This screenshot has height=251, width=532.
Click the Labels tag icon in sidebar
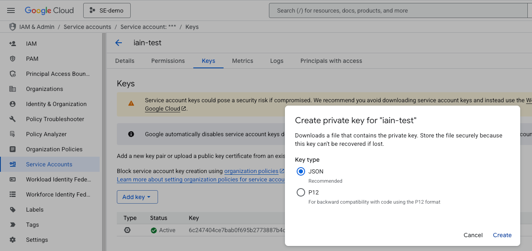pyautogui.click(x=13, y=210)
